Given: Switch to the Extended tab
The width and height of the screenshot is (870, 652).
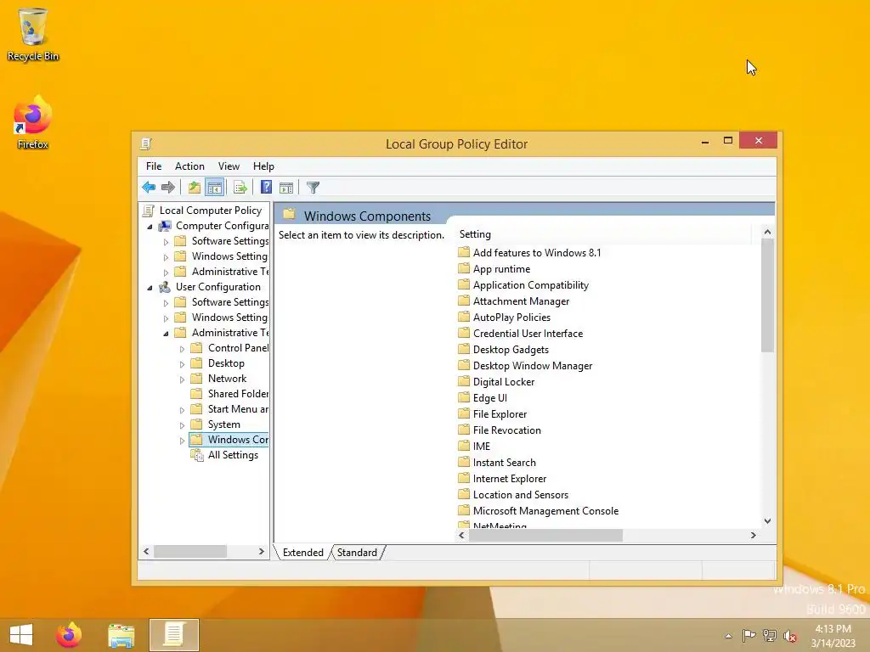Looking at the screenshot, I should [x=303, y=553].
